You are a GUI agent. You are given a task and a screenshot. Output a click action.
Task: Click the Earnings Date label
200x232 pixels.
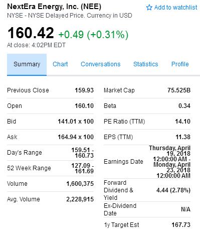coord(123,162)
